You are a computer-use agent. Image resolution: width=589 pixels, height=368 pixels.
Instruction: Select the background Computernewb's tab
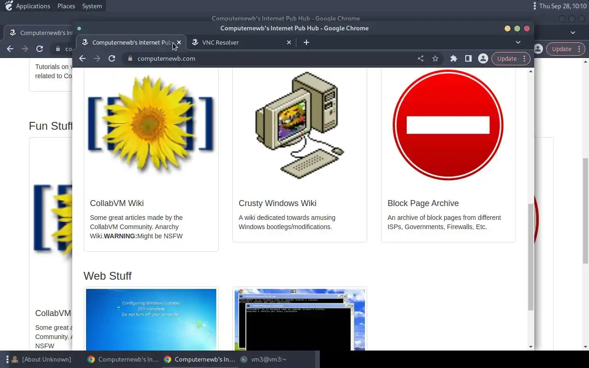(x=39, y=33)
